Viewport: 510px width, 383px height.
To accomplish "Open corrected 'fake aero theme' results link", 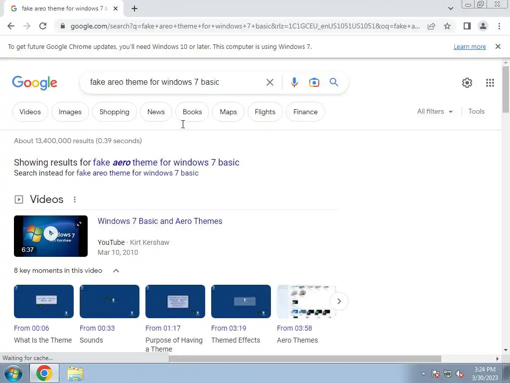I will [166, 162].
